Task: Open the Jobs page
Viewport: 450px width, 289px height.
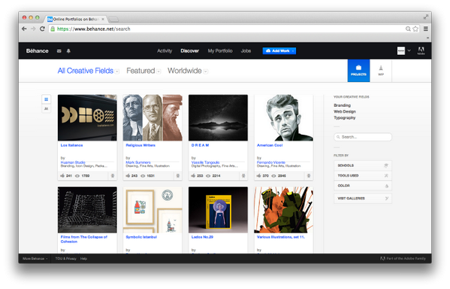Action: (246, 51)
